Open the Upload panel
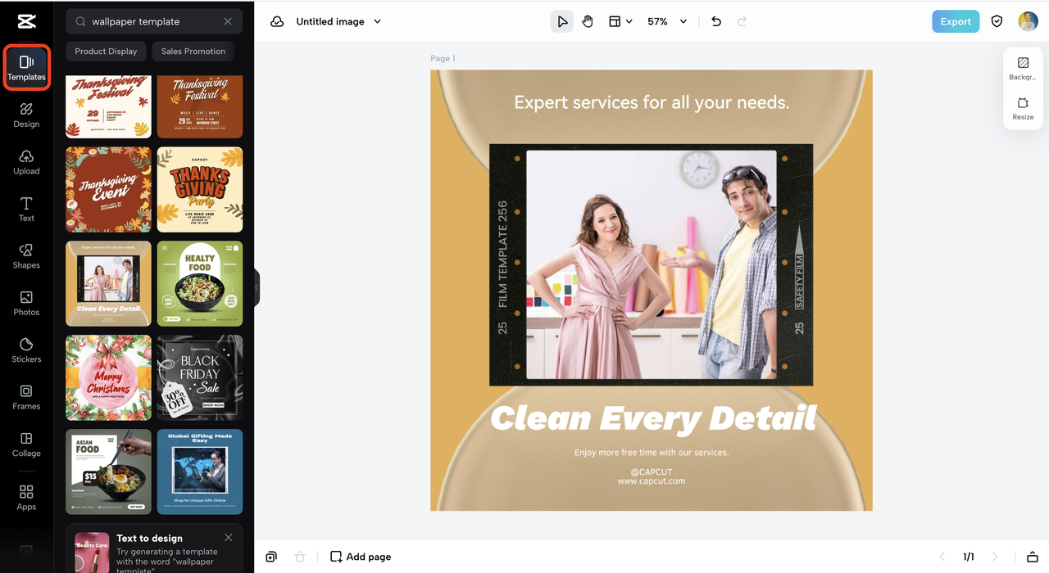This screenshot has width=1049, height=573. point(26,162)
